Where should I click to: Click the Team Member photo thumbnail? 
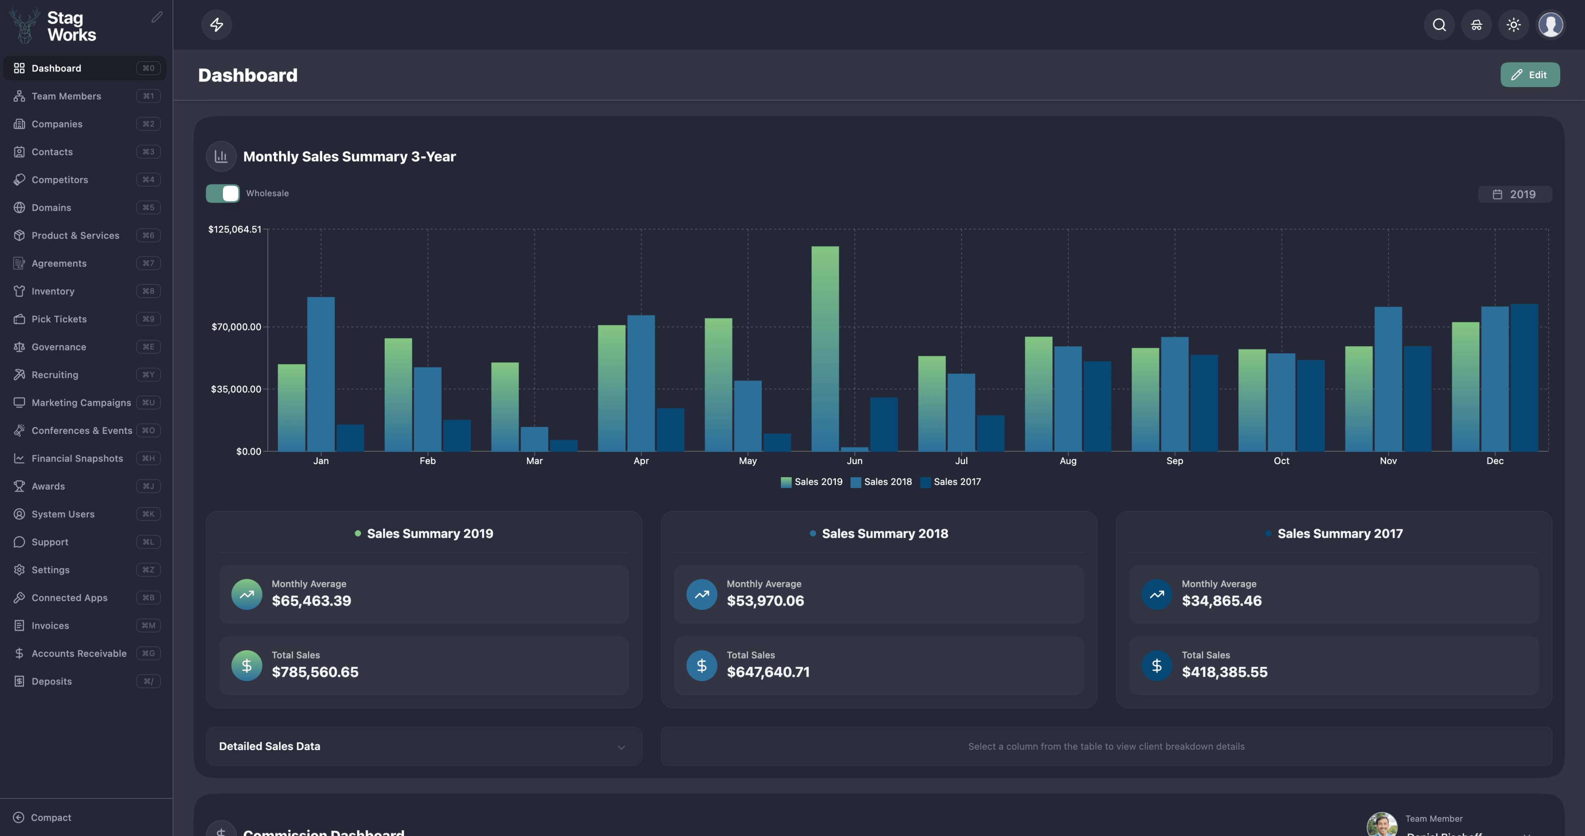tap(1382, 824)
